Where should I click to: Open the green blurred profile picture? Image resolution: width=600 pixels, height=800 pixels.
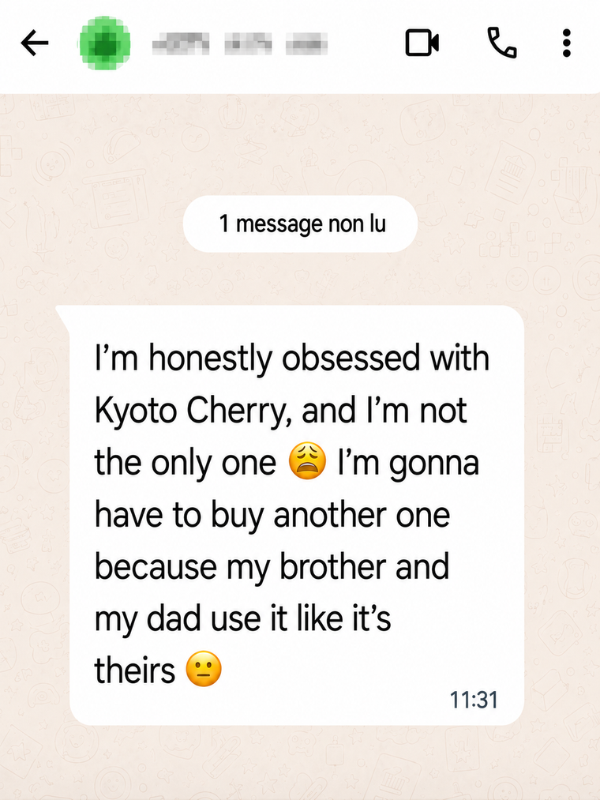point(105,43)
